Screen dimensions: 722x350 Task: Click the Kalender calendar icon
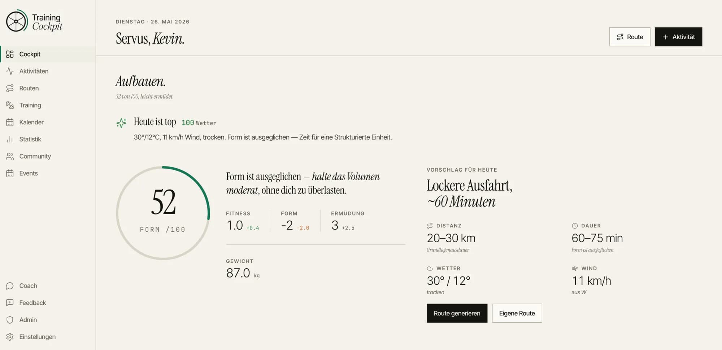[10, 122]
